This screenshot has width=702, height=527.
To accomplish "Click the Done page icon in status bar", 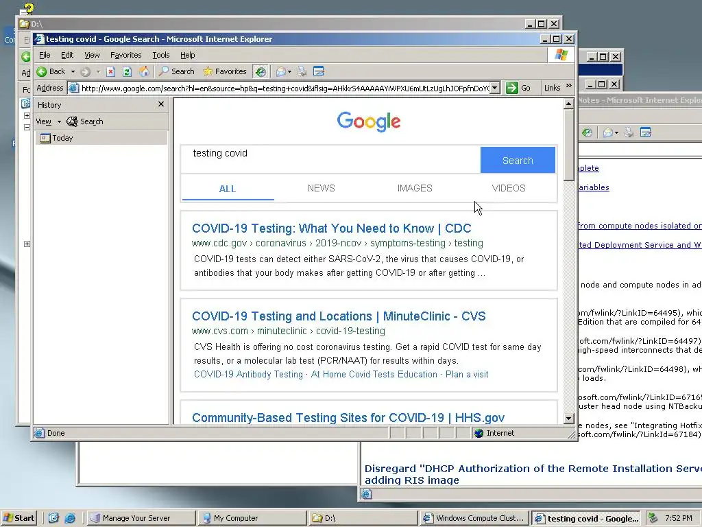I will 40,433.
